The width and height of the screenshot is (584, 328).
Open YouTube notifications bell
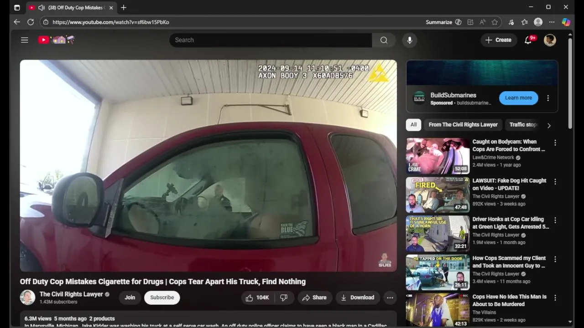(528, 40)
